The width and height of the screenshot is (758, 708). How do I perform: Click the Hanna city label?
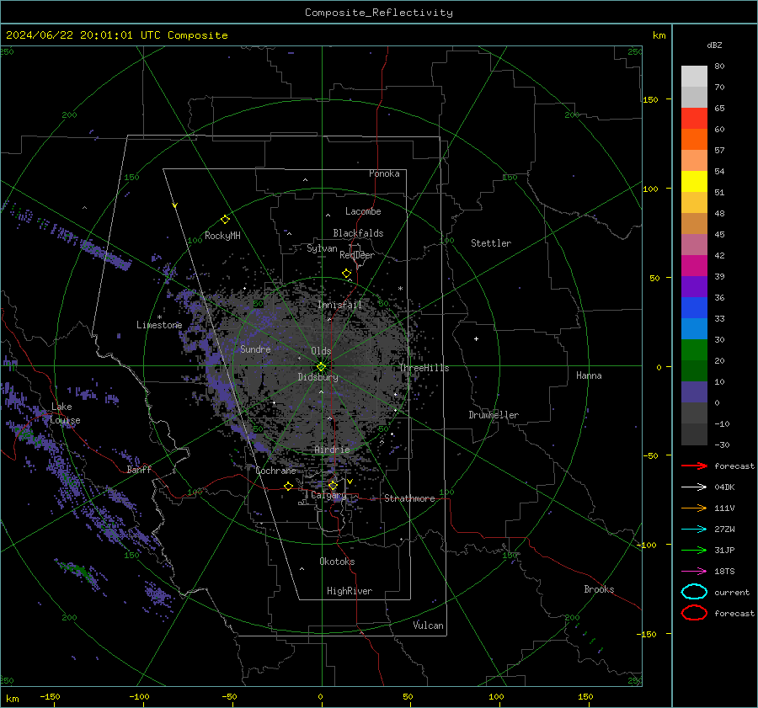589,375
